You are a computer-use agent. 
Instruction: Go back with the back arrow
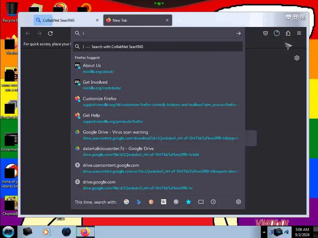pos(28,33)
